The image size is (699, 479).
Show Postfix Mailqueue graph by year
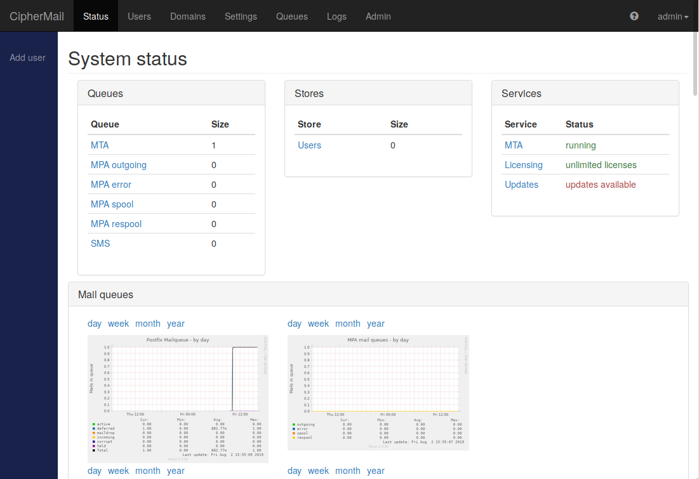pos(176,324)
